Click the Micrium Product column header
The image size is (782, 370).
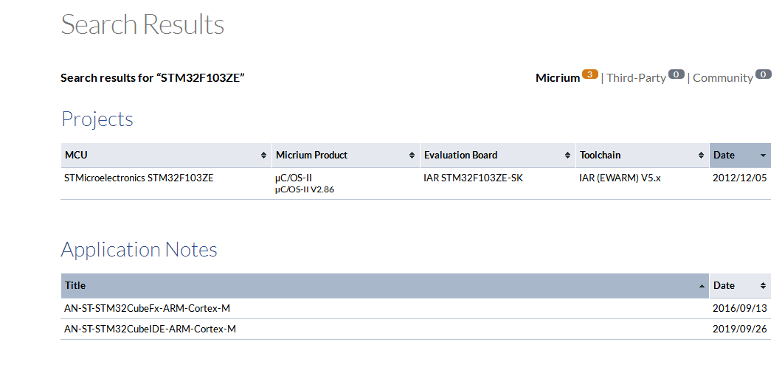pos(346,156)
